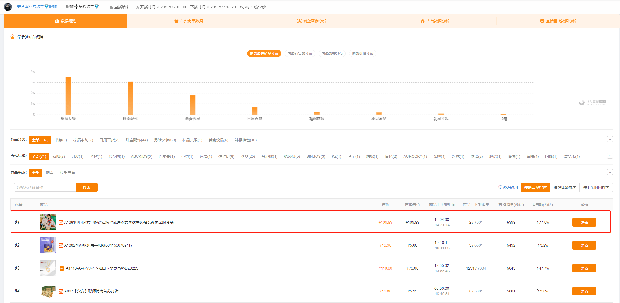
Task: Sort by 按销售额排序 tab
Action: pyautogui.click(x=565, y=187)
